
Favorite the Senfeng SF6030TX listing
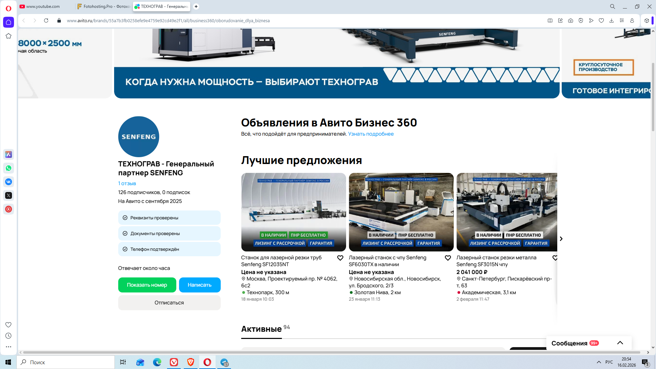(448, 258)
